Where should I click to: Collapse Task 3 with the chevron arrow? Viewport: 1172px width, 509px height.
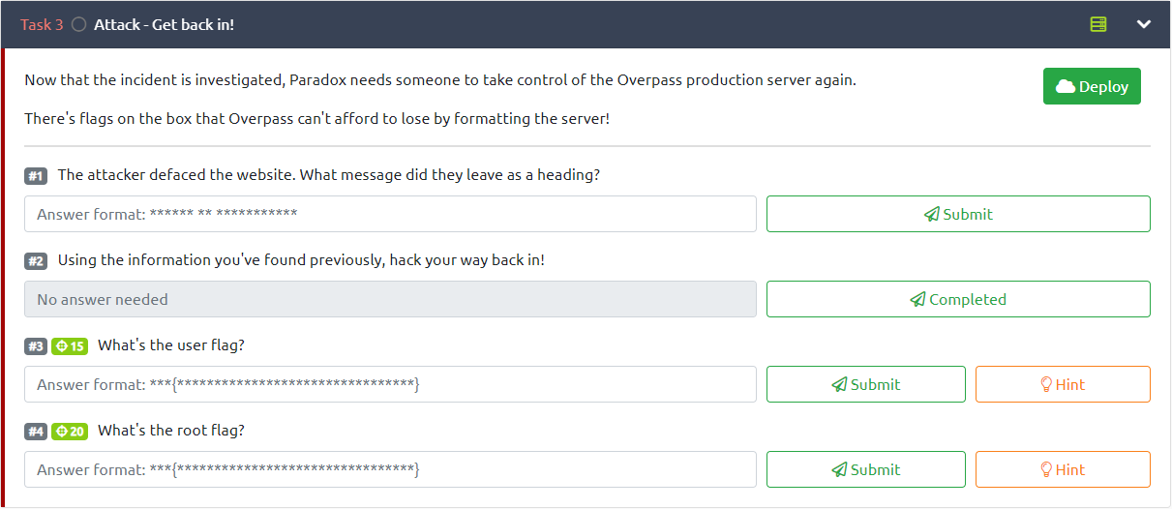click(x=1144, y=24)
